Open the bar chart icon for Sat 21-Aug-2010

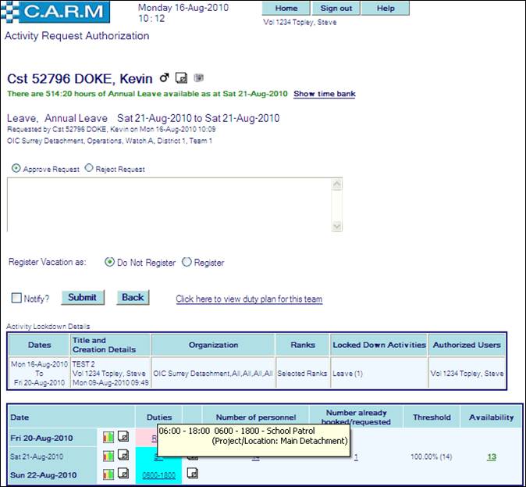108,456
